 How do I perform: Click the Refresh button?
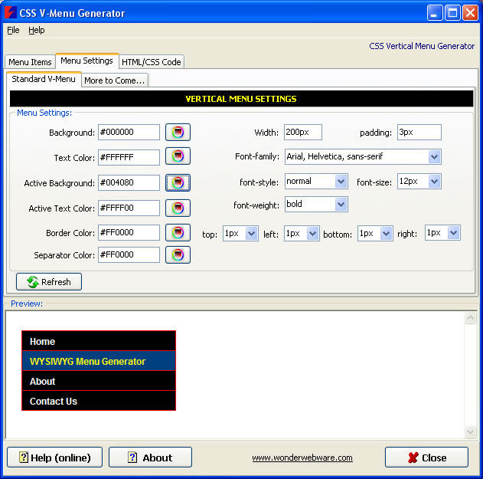click(49, 282)
